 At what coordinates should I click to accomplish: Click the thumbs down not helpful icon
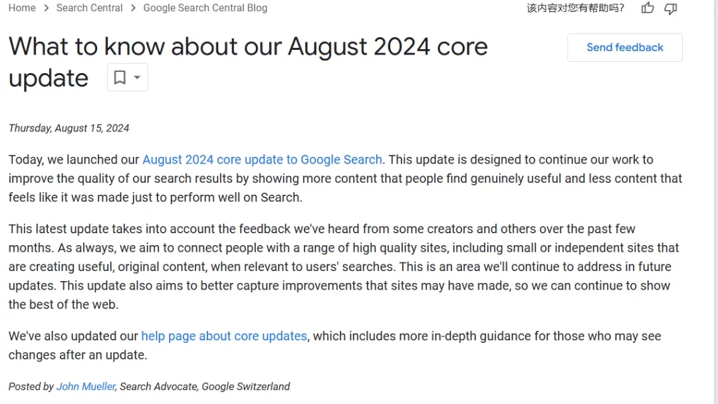(x=671, y=8)
